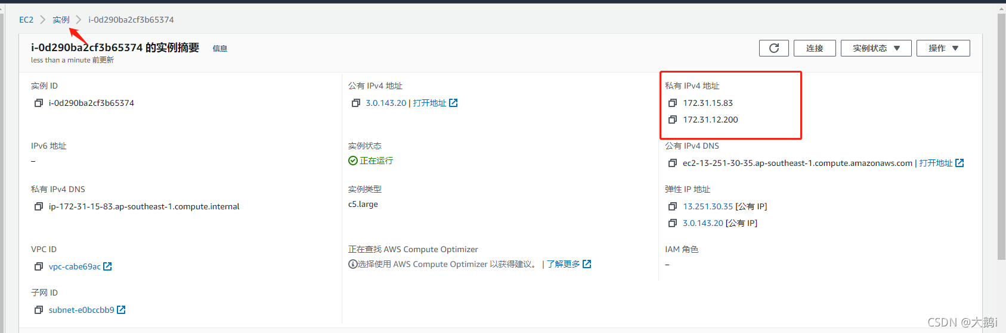Click Compute Optimizer info circle icon
Viewport: 1006px width, 333px height.
353,264
